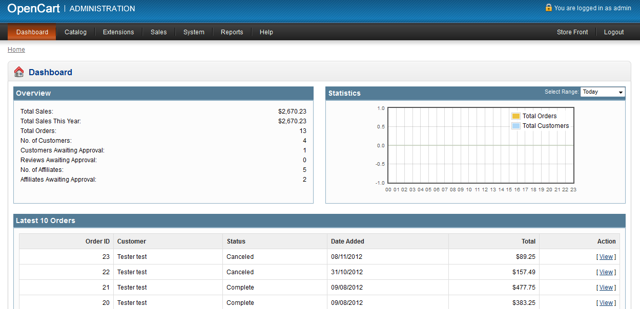Click the Dashboard home icon
Screen dimensions: 640x309
(19, 72)
